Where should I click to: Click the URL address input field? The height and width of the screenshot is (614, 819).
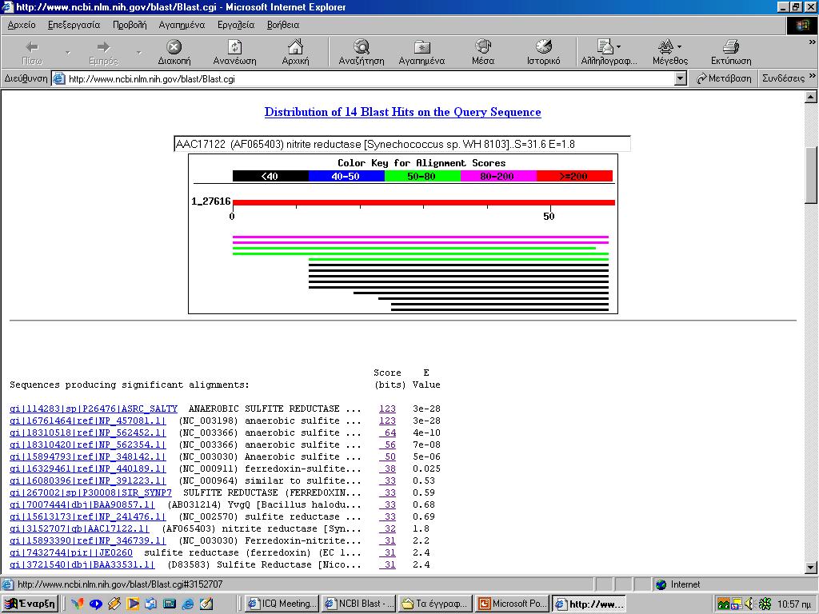(x=370, y=79)
